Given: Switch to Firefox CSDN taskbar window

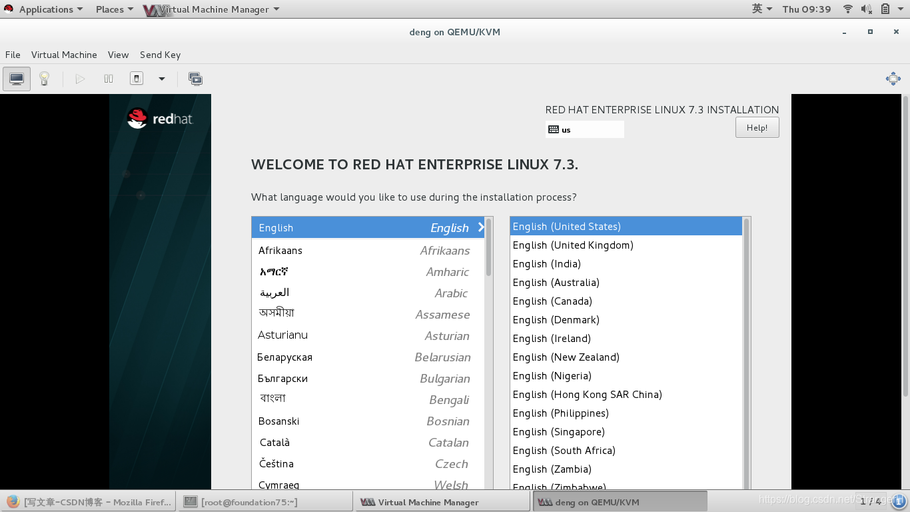Looking at the screenshot, I should (89, 502).
